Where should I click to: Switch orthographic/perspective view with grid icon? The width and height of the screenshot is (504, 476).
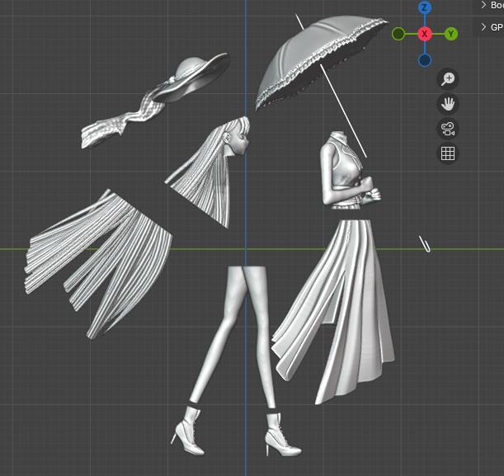(448, 153)
